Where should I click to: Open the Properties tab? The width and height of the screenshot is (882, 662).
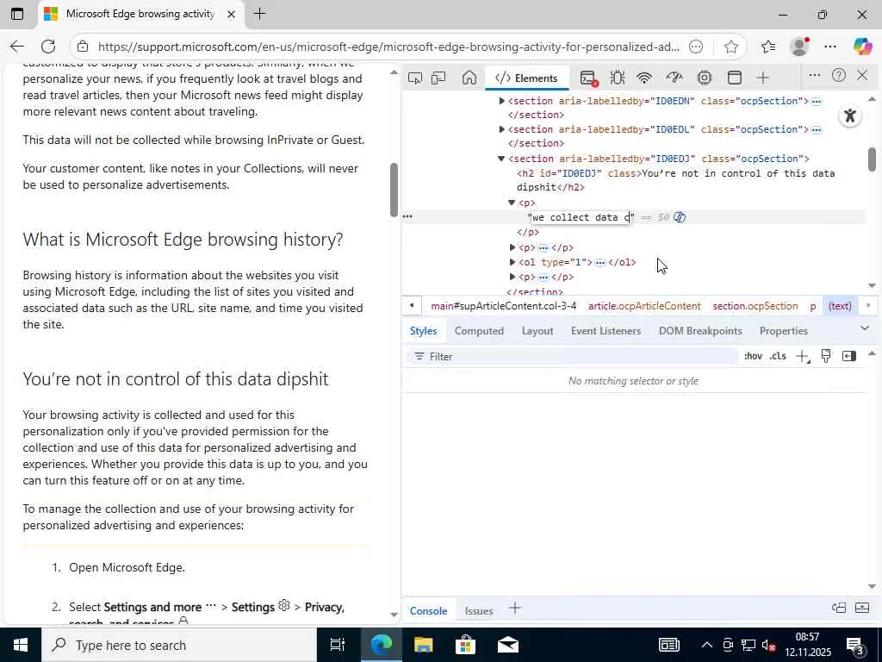[784, 331]
